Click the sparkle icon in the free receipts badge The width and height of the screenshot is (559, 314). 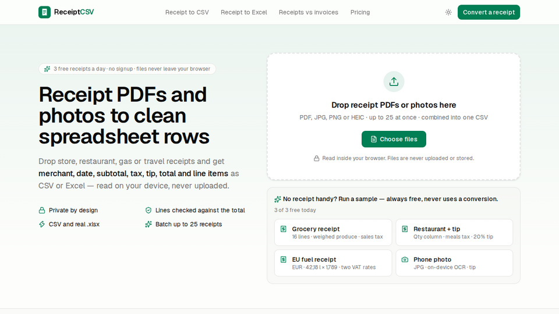(x=47, y=69)
